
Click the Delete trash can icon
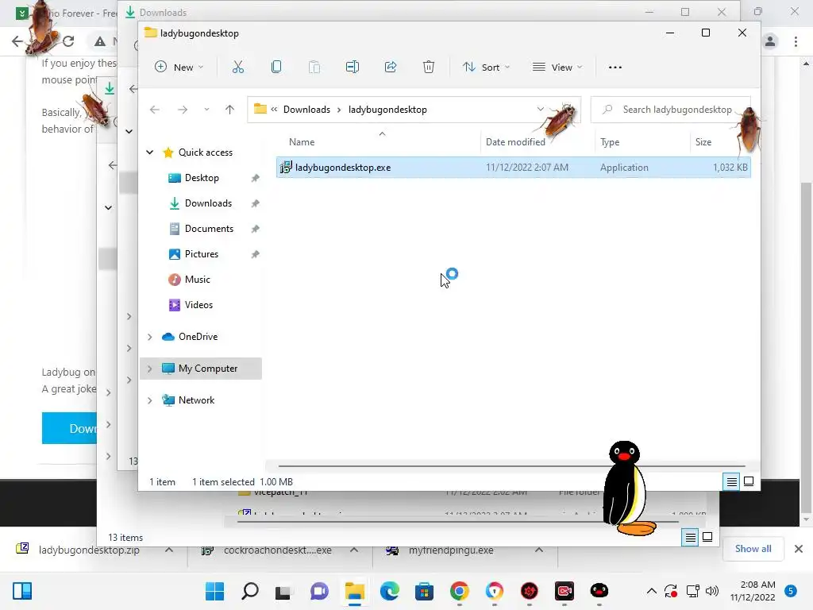point(428,67)
